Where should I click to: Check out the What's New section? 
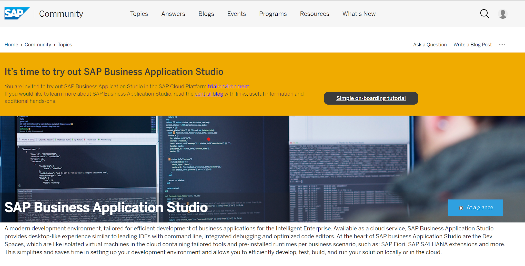click(x=359, y=14)
